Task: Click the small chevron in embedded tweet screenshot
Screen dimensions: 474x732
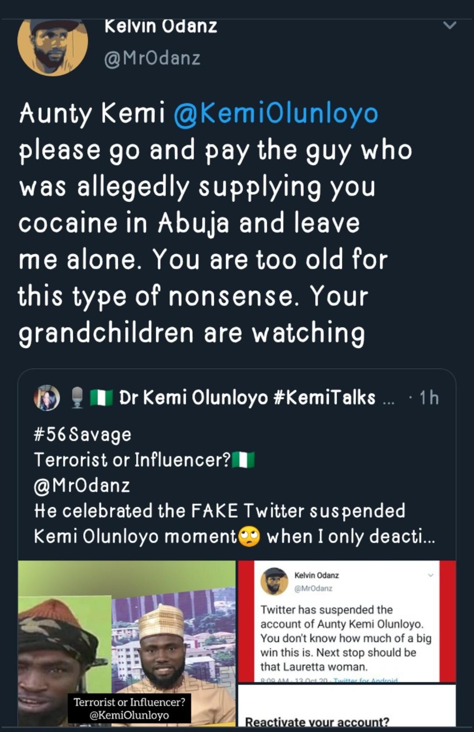Action: 431,575
